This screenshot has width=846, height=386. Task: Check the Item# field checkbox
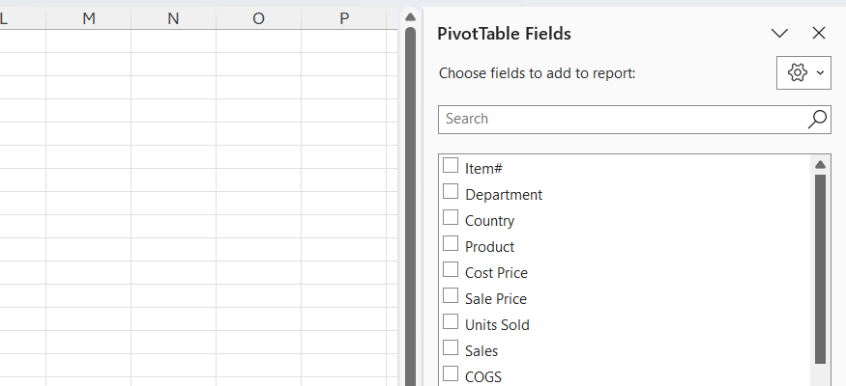451,165
